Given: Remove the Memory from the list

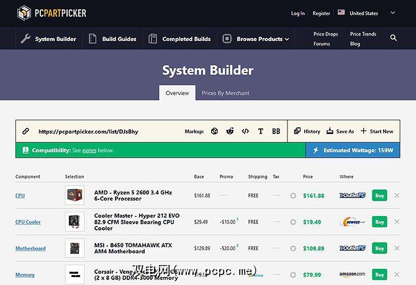Looking at the screenshot, I should [x=397, y=274].
